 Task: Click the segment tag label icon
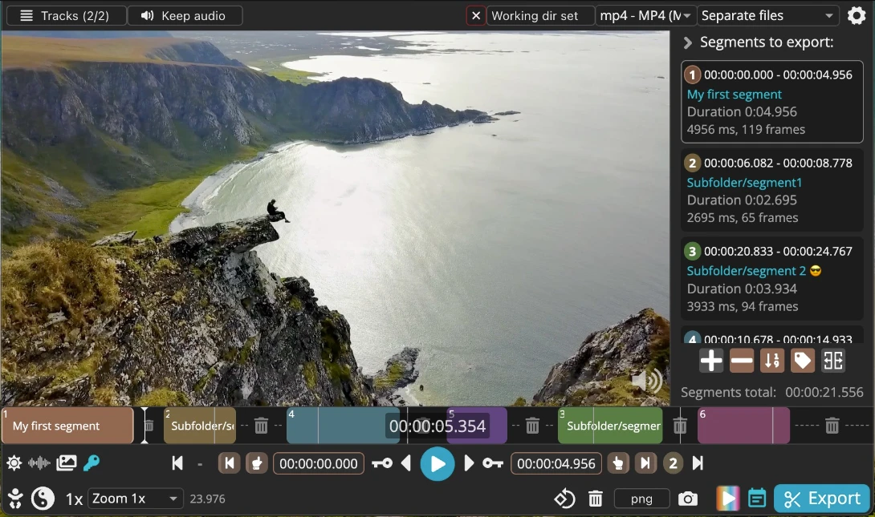[803, 361]
